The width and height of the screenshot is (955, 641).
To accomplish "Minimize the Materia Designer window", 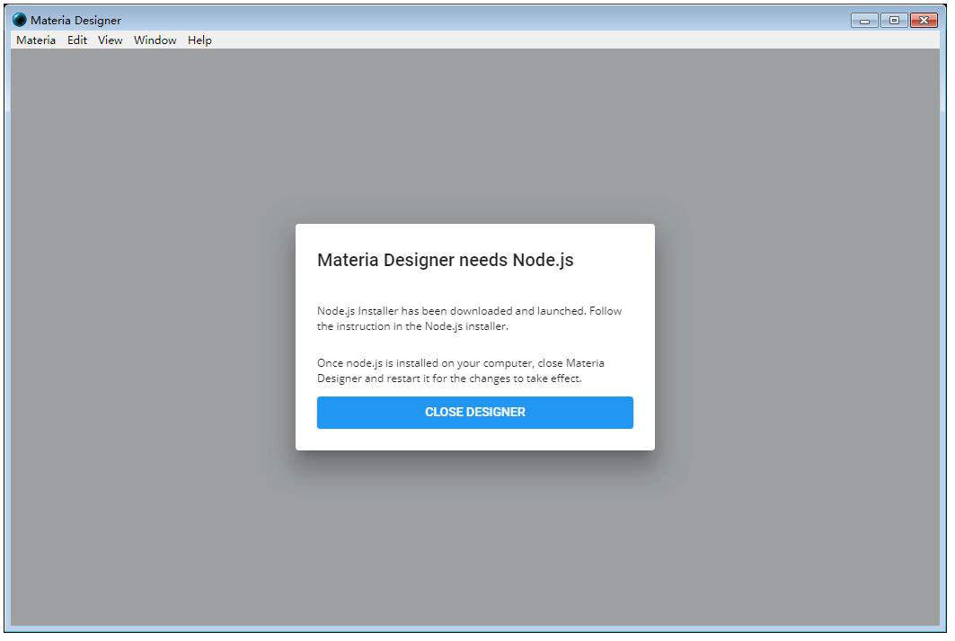I will pos(863,19).
